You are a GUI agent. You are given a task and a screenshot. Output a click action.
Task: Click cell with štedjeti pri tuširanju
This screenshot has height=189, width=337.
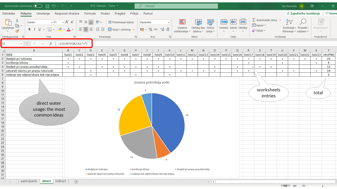click(x=34, y=59)
